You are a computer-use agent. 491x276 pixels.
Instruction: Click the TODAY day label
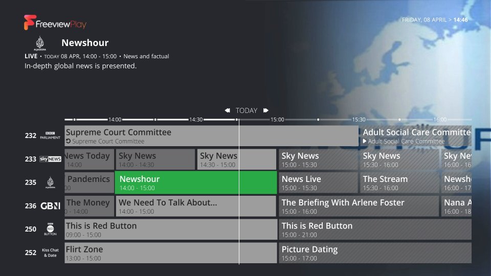[x=247, y=110]
